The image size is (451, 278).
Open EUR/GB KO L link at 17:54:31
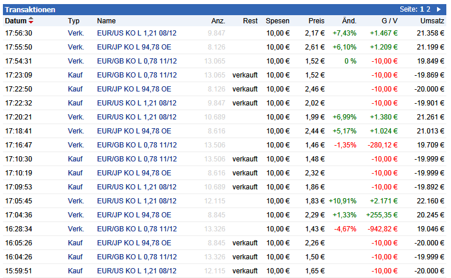137,61
